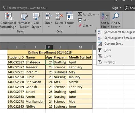Click the Format cells icon

pyautogui.click(x=69, y=16)
